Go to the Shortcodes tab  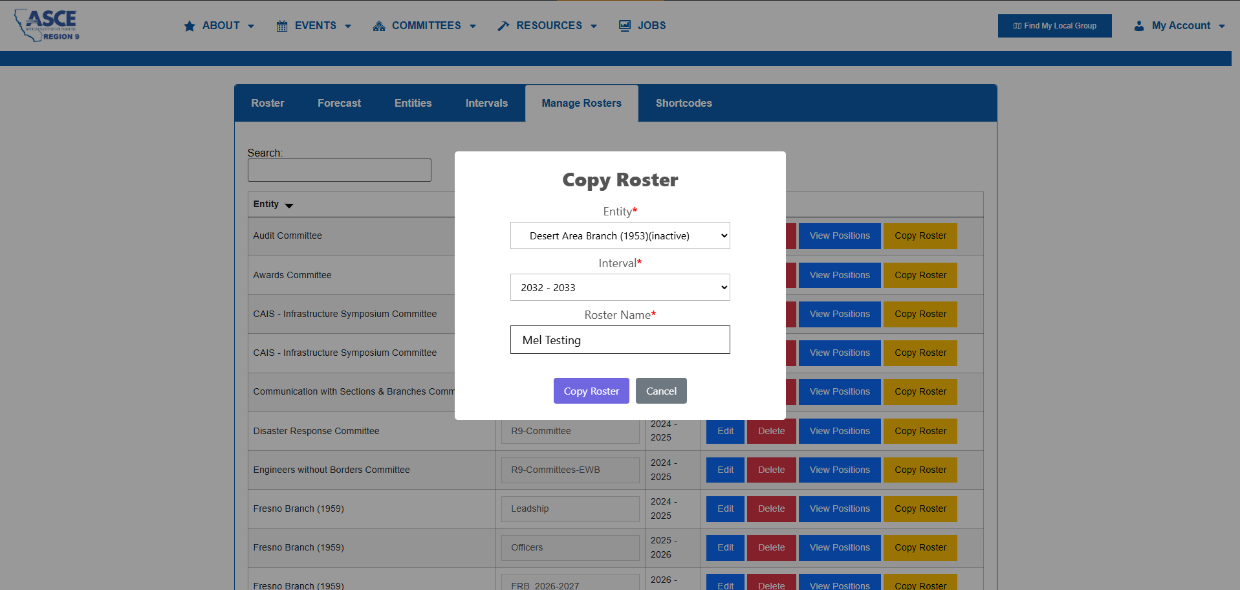[684, 104]
